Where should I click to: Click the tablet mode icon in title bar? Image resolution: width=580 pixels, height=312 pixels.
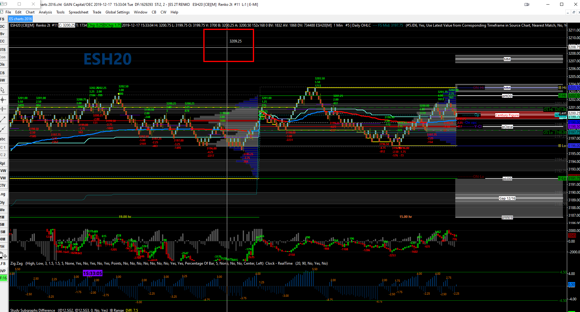[x=527, y=4]
